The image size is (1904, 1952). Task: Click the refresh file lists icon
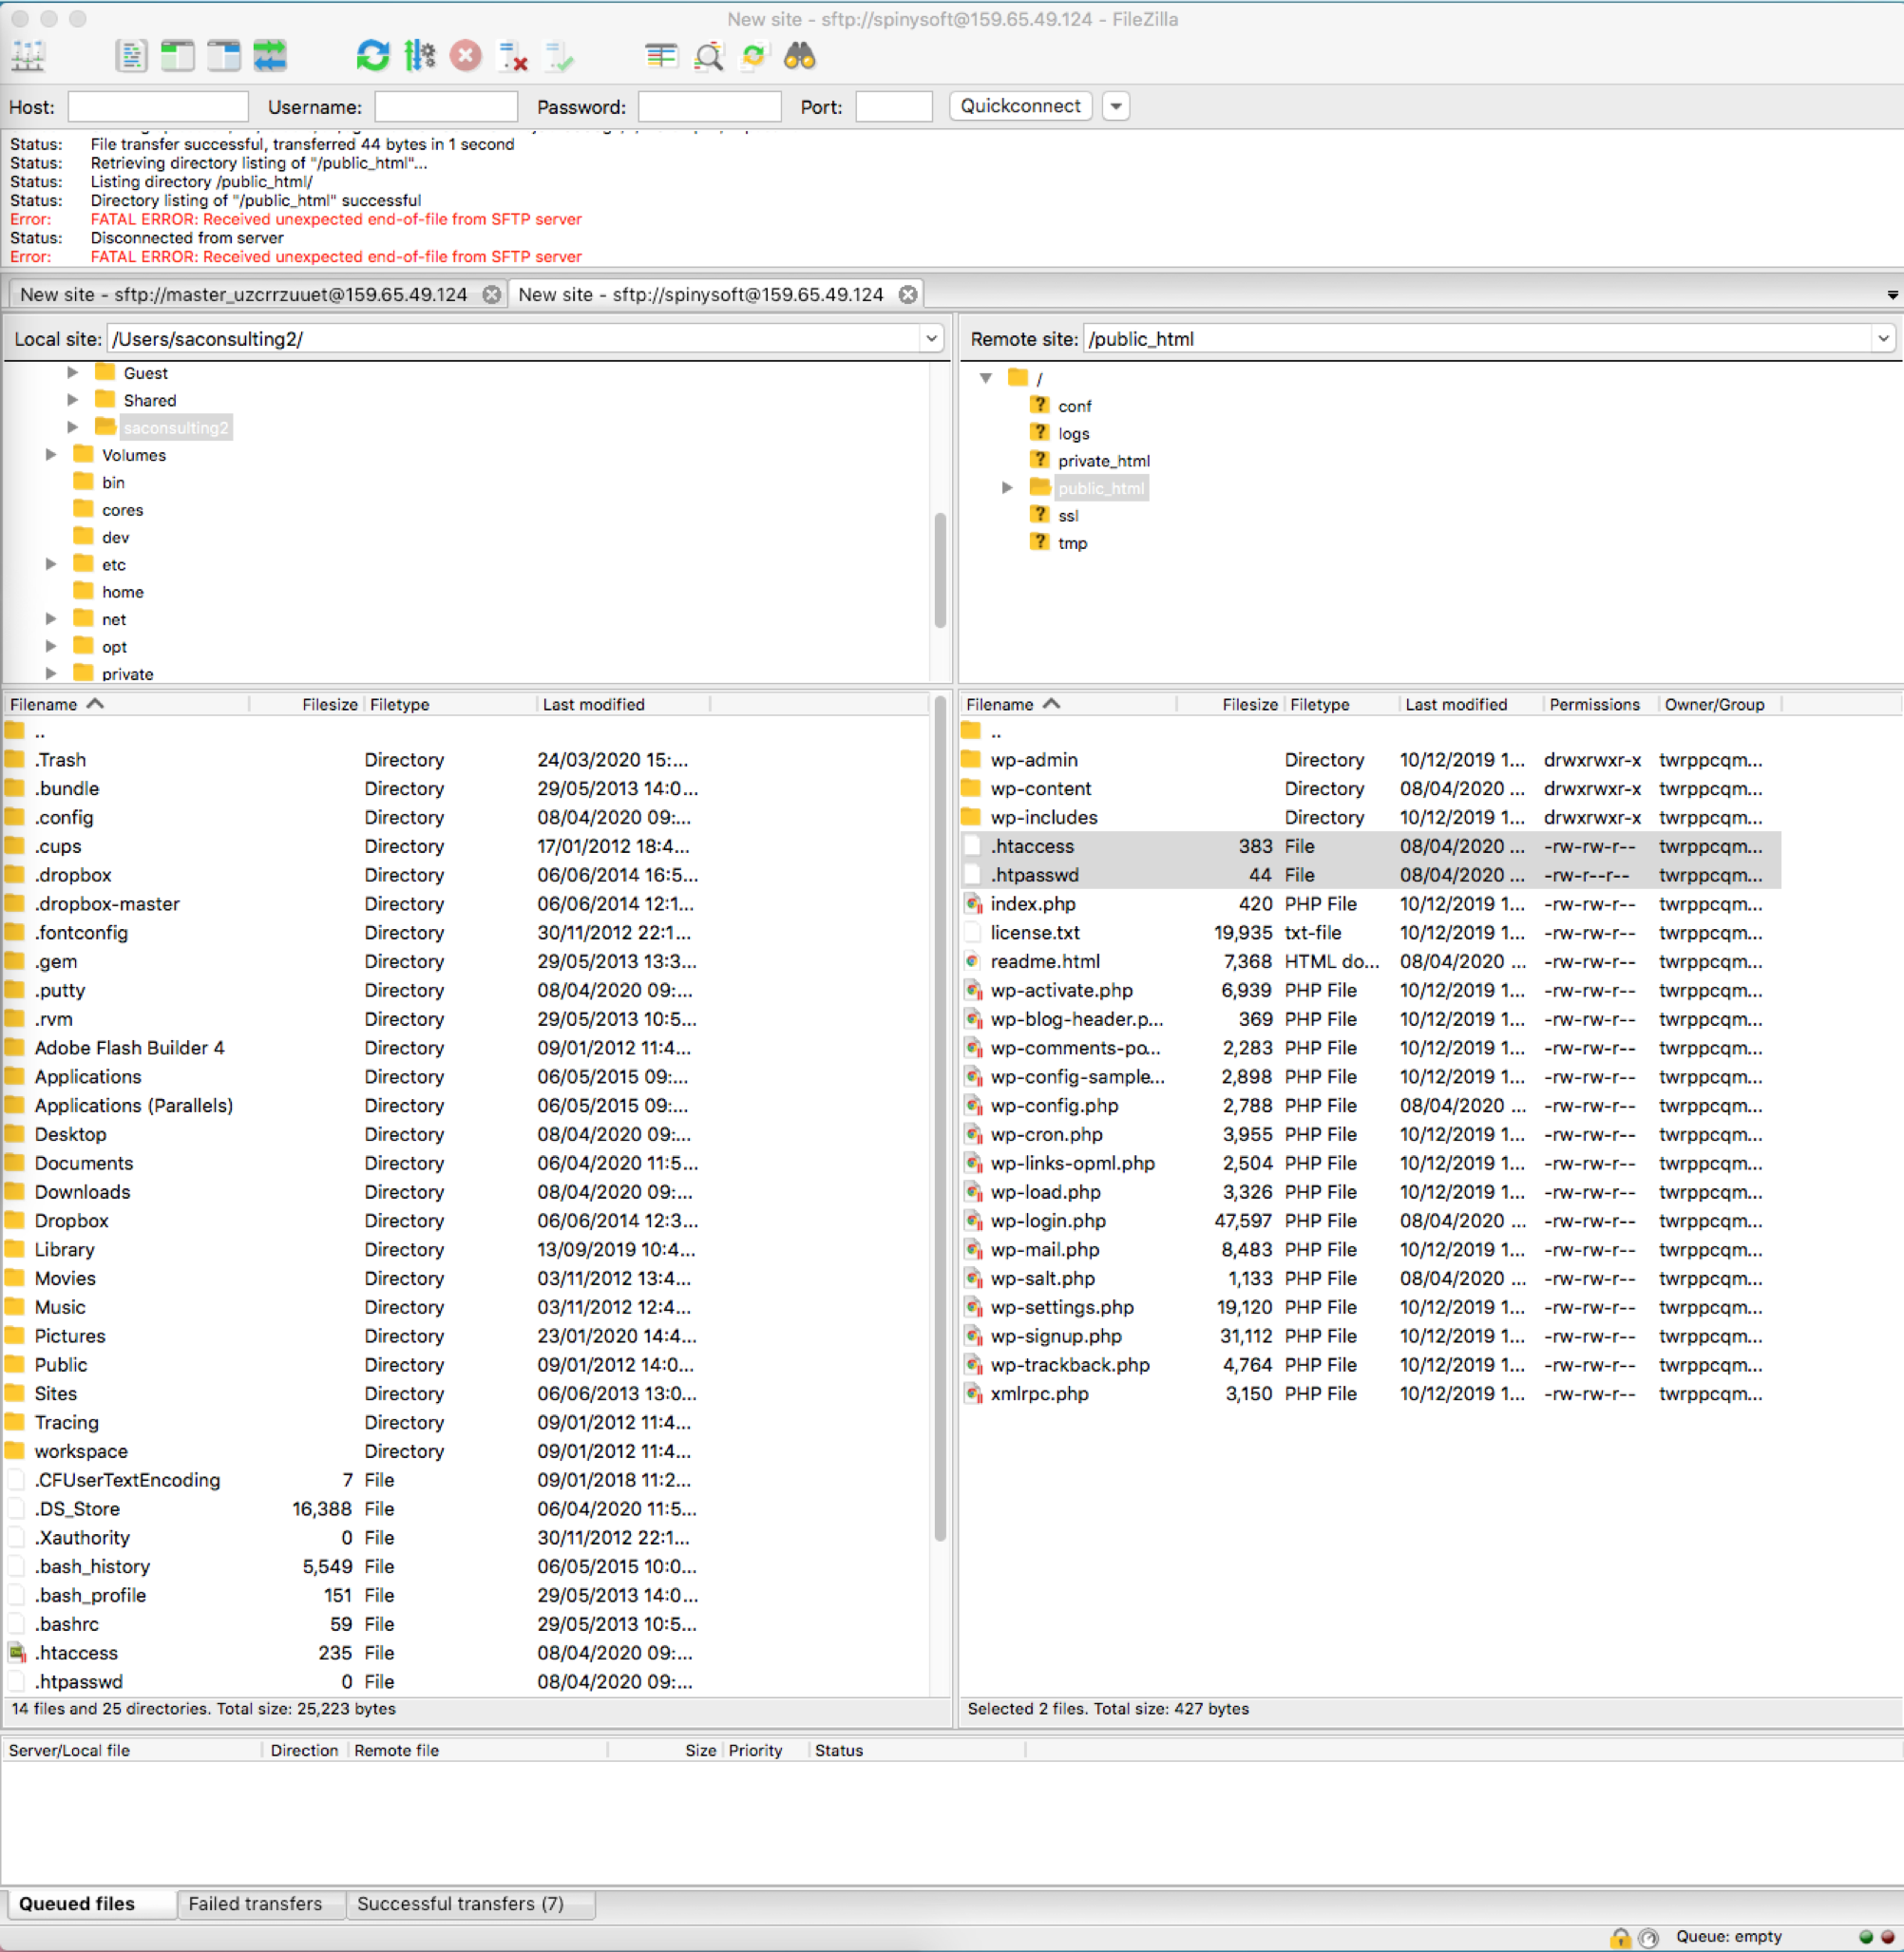coord(372,56)
